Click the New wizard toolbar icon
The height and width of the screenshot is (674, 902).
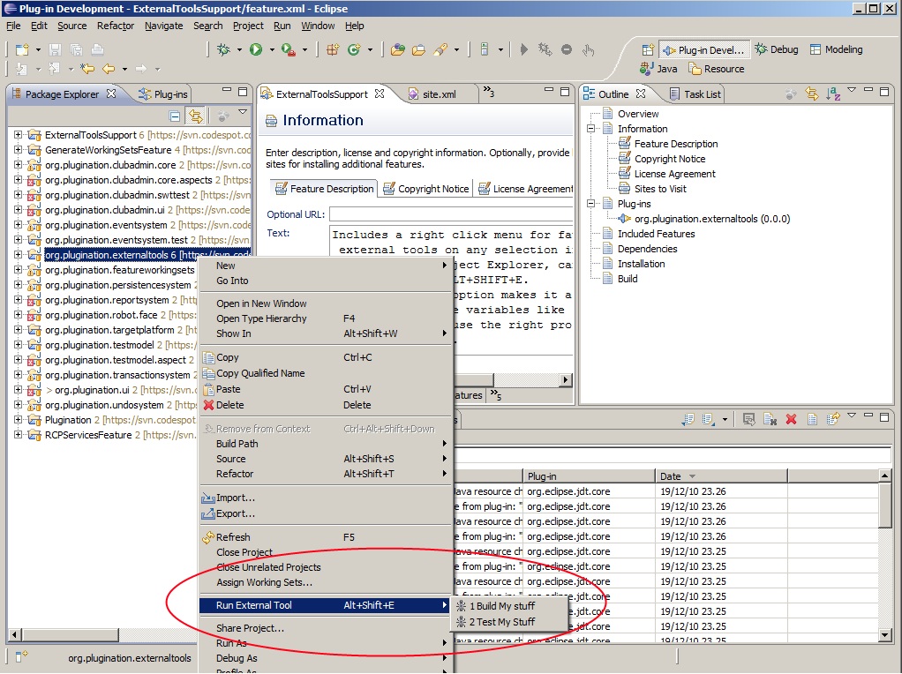coord(22,50)
